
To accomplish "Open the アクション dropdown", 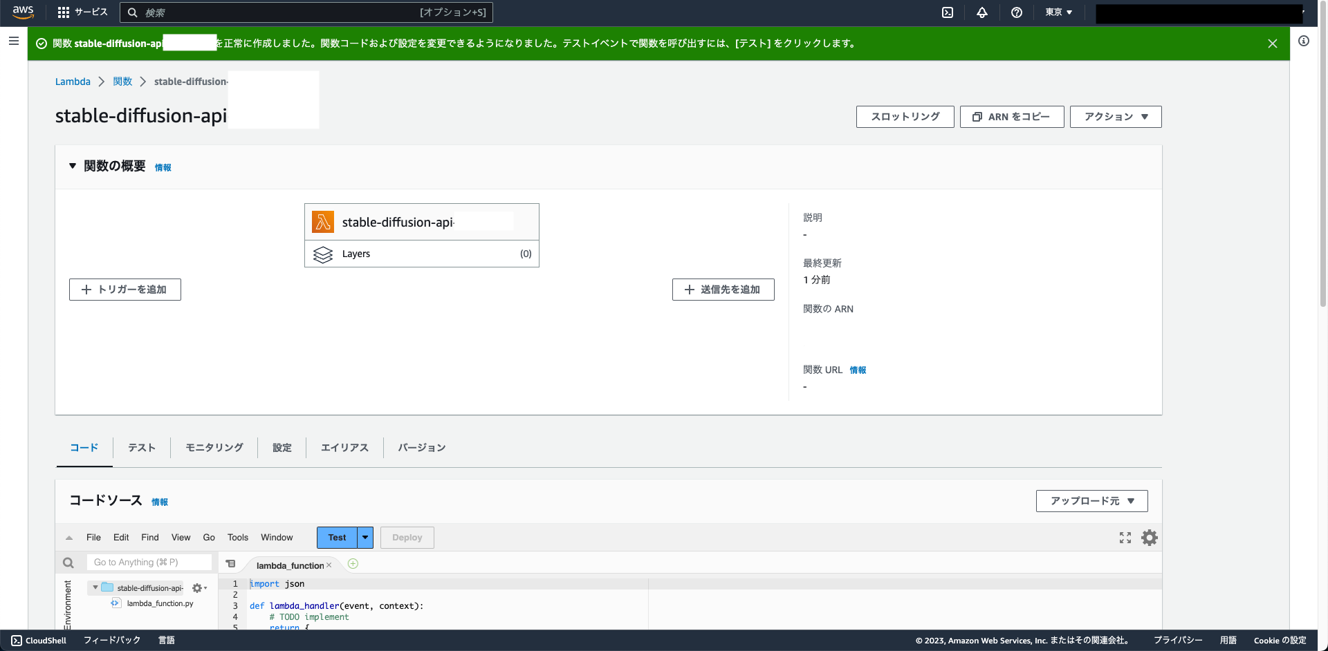I will pyautogui.click(x=1116, y=117).
